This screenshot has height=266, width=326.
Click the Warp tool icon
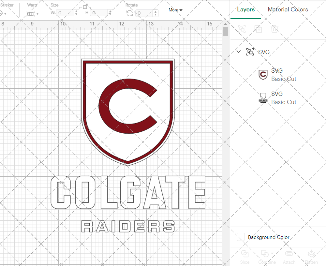click(31, 14)
